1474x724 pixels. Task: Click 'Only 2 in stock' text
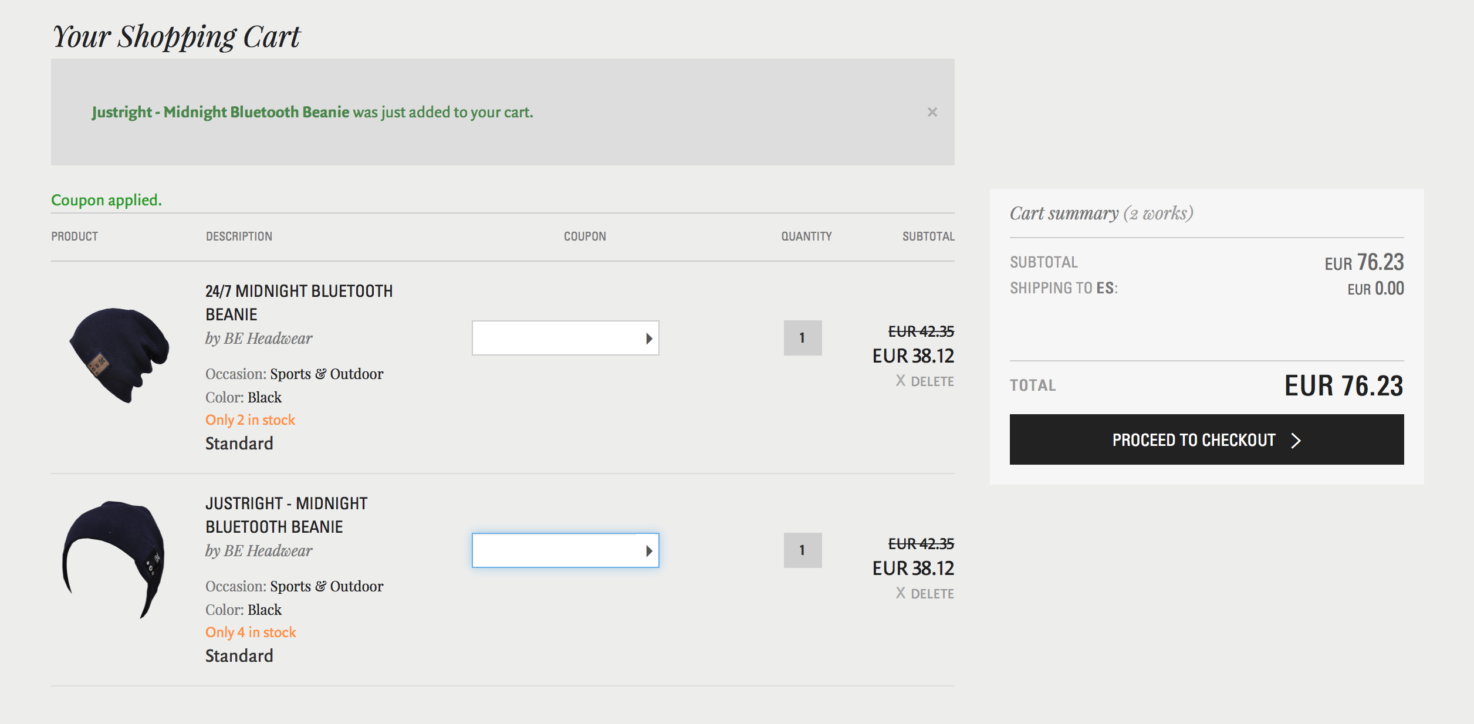[250, 420]
